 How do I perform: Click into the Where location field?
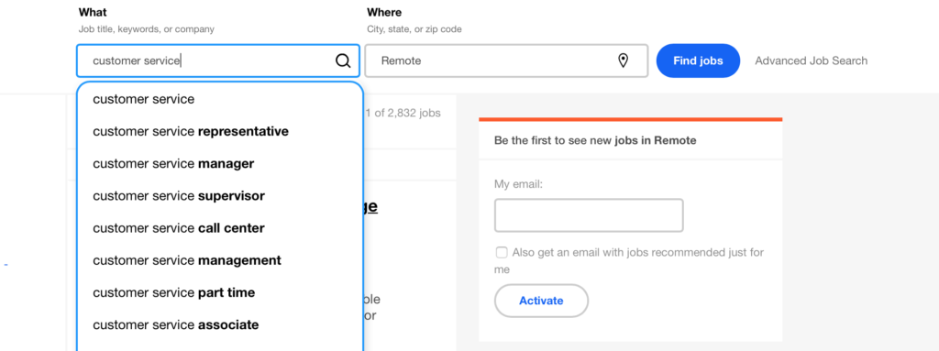(x=506, y=60)
